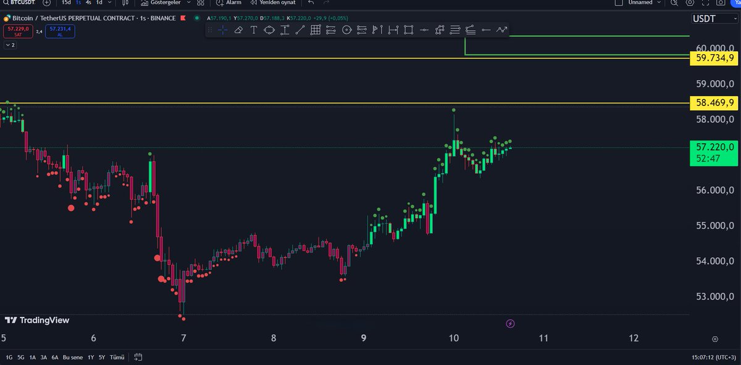Click the Yeniden oynat replay button
Screen dimensions: 741x365
pyautogui.click(x=273, y=3)
